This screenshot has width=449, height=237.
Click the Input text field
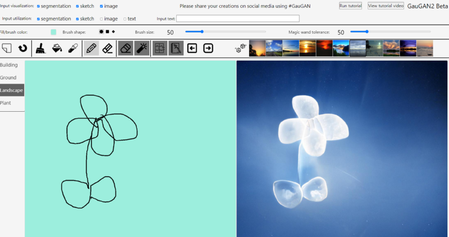[237, 19]
